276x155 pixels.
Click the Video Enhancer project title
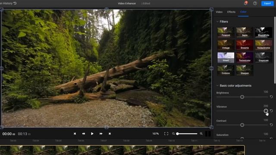coord(127,3)
